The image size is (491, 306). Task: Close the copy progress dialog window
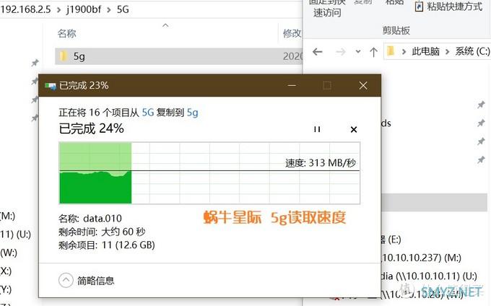[x=363, y=85]
